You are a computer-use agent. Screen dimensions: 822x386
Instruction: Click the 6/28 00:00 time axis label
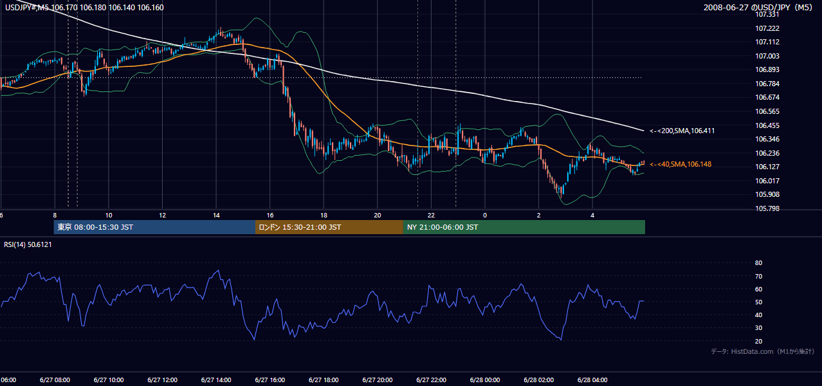coord(484,380)
